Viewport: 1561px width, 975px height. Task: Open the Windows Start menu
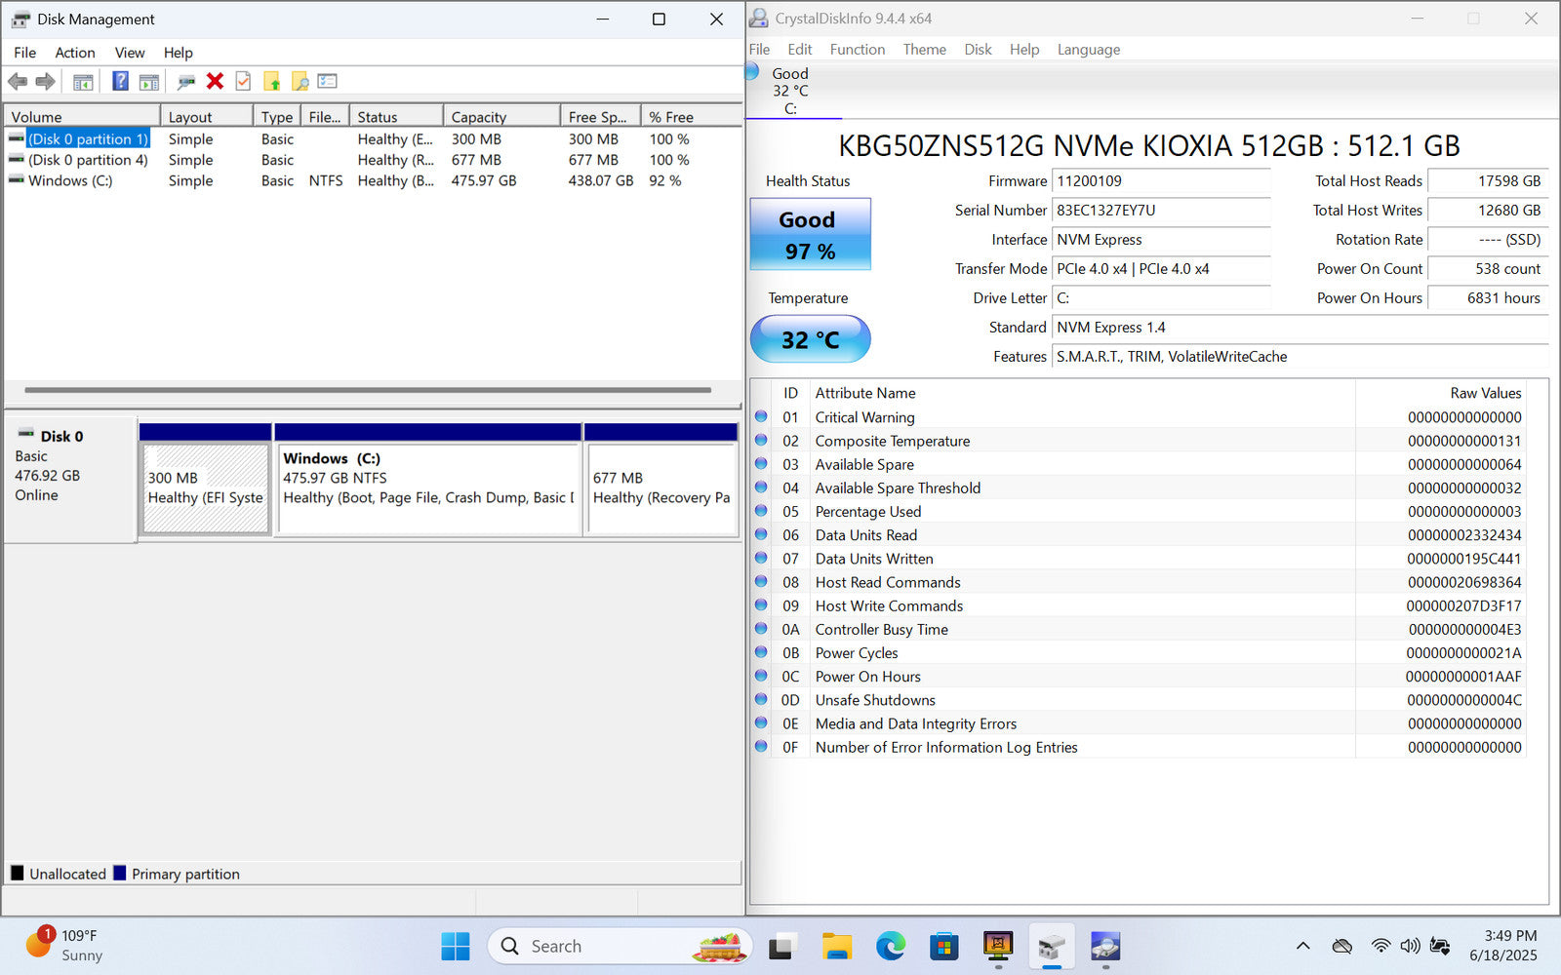[456, 946]
